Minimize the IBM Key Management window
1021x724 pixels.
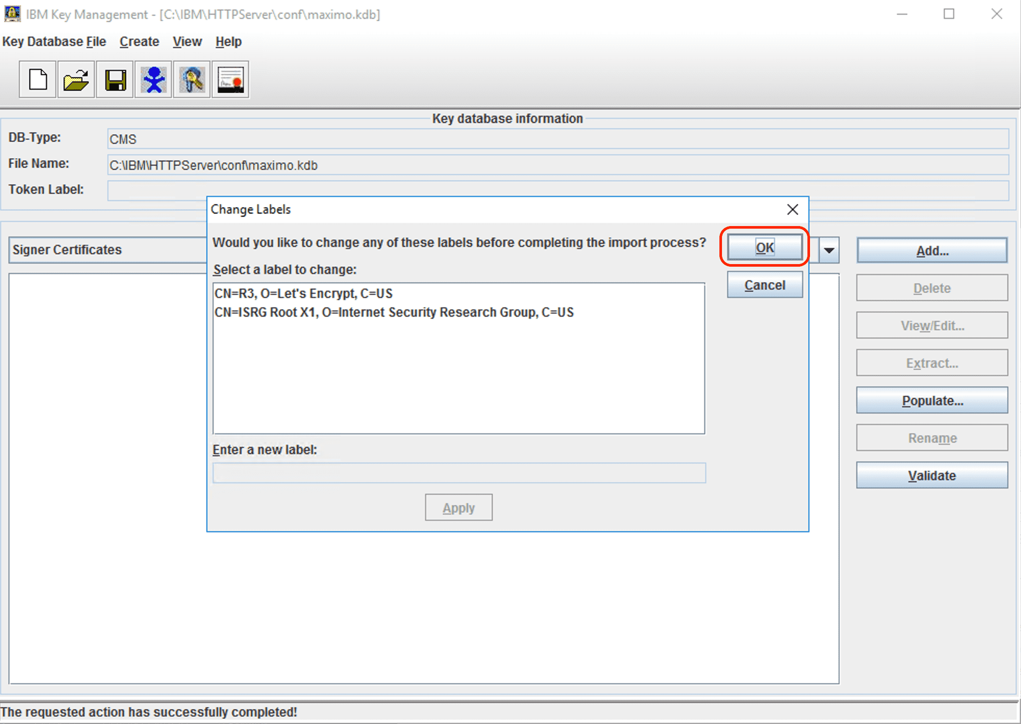902,14
